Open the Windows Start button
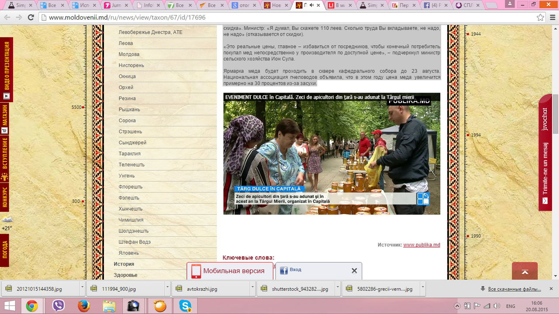Image resolution: width=559 pixels, height=314 pixels. (10, 306)
